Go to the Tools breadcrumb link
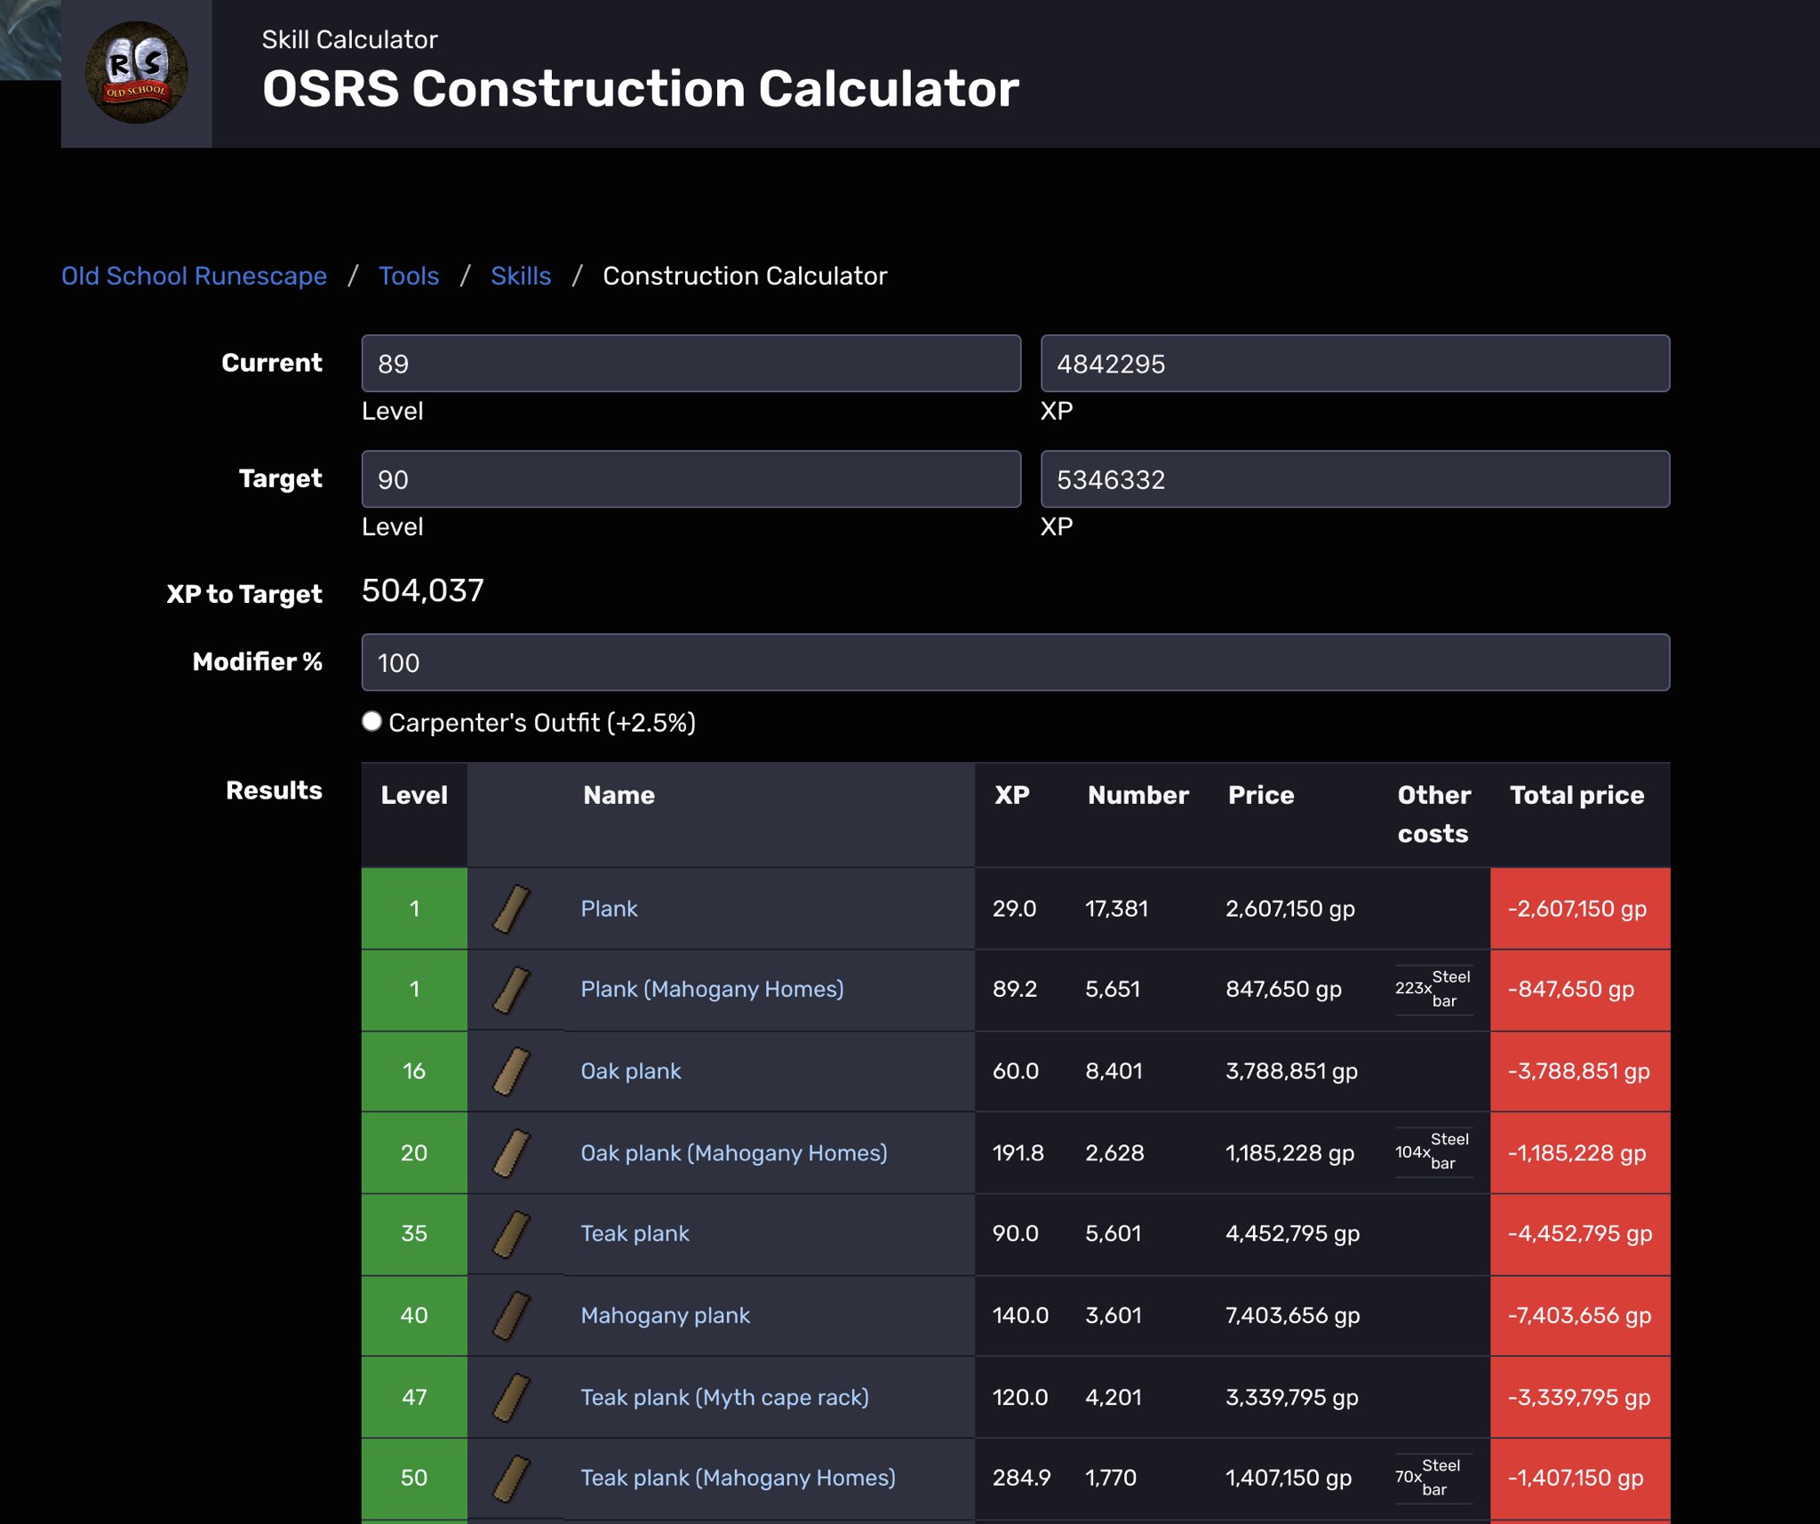Viewport: 1820px width, 1524px height. (409, 276)
